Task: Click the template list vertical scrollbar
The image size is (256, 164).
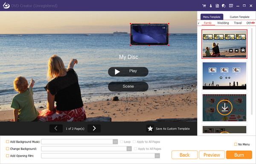Action: click(x=252, y=72)
